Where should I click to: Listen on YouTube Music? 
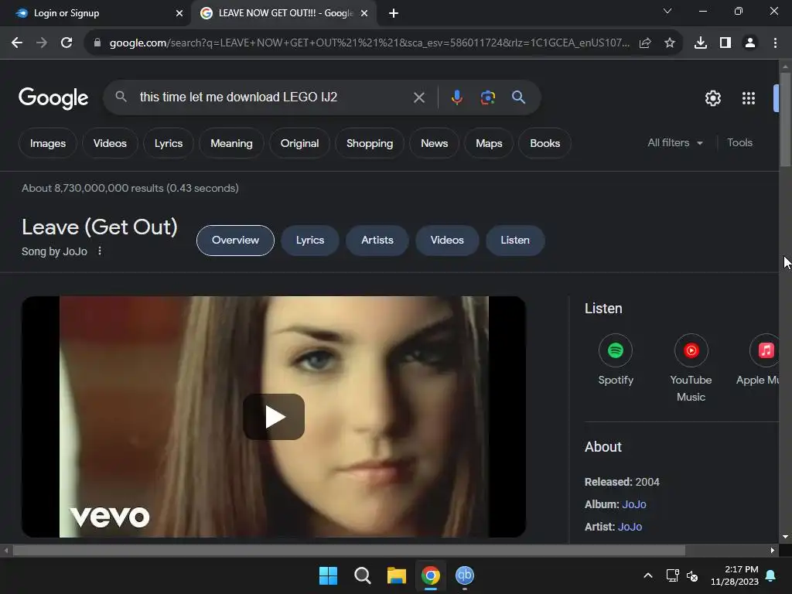pyautogui.click(x=691, y=368)
